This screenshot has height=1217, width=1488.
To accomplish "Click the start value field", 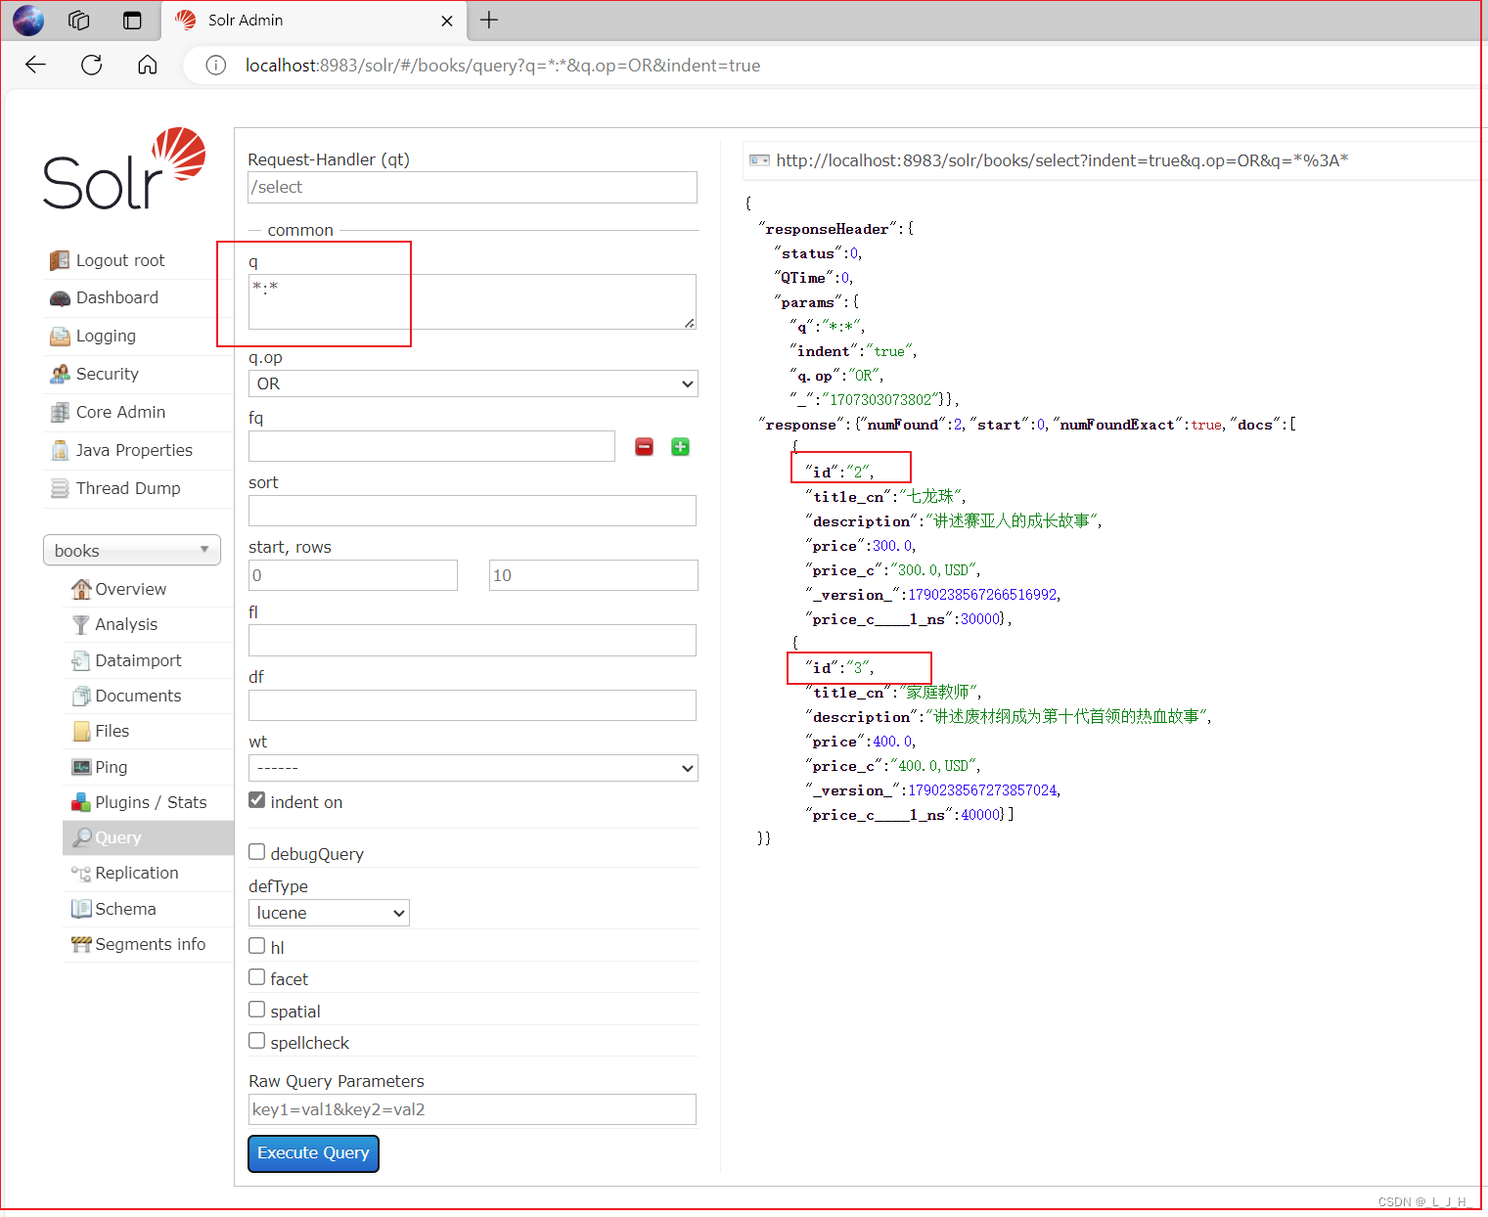I will click(x=353, y=575).
